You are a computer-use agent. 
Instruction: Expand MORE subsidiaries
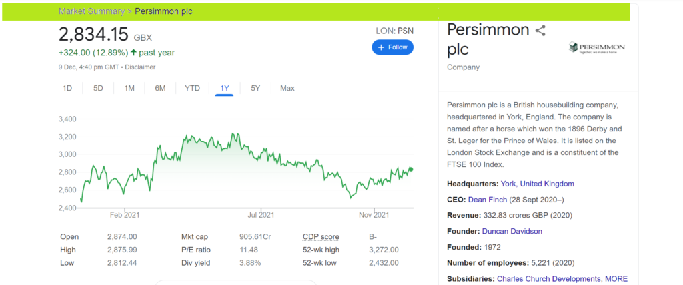pyautogui.click(x=616, y=278)
